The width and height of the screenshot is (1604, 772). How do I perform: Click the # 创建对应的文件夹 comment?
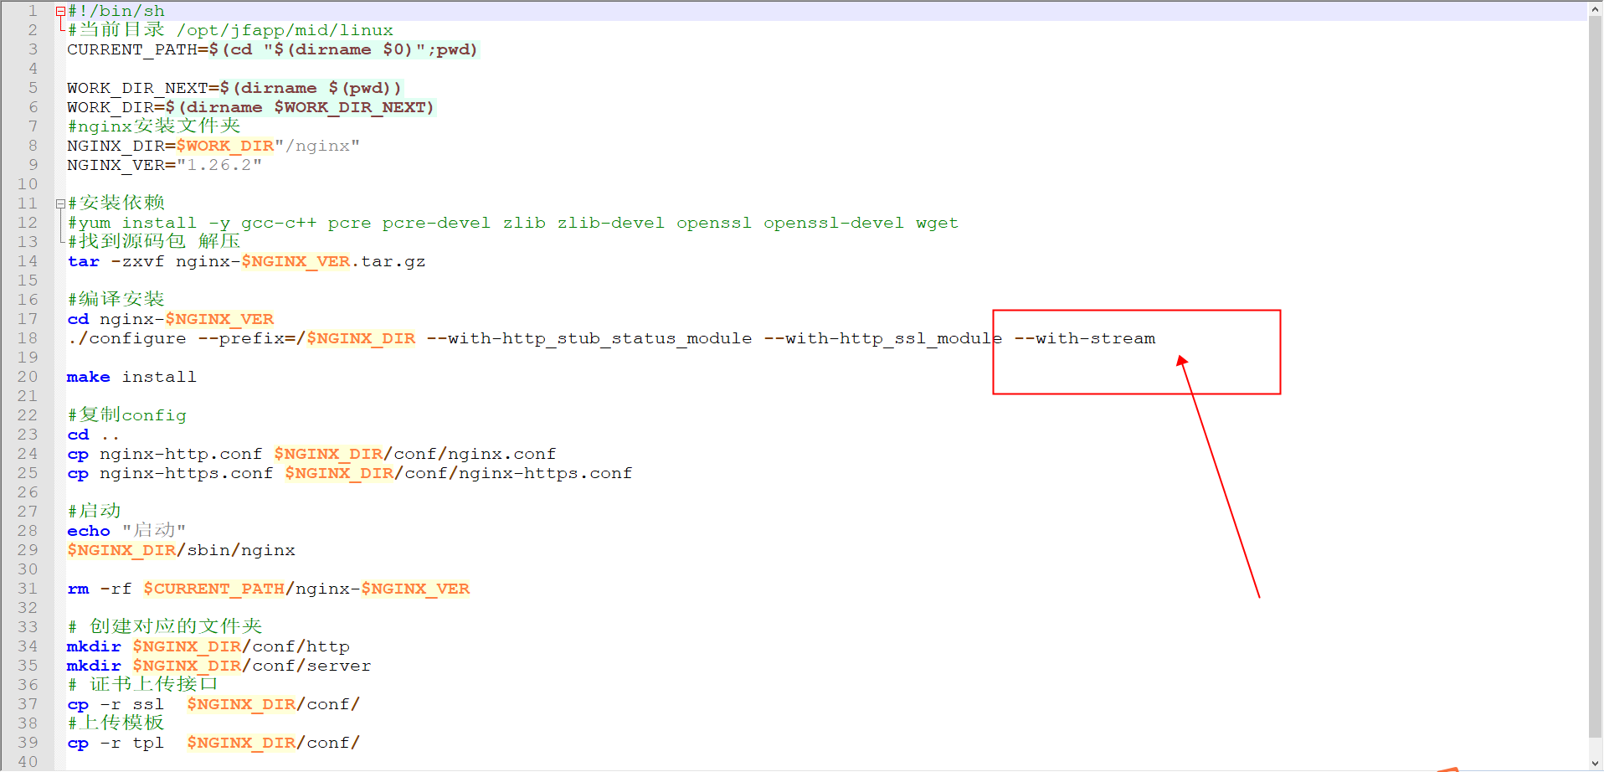point(165,627)
